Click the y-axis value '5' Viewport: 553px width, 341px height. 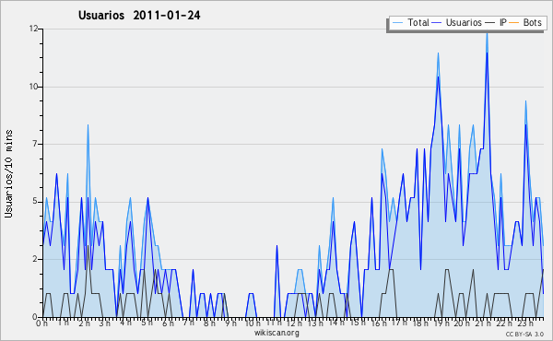[35, 201]
